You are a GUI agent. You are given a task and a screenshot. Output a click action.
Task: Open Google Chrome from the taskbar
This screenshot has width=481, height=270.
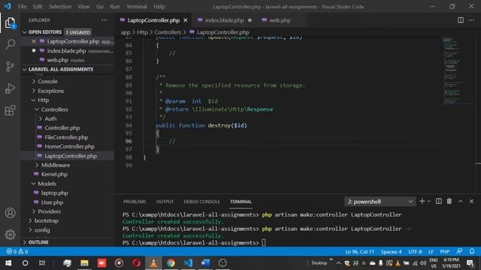point(171,263)
